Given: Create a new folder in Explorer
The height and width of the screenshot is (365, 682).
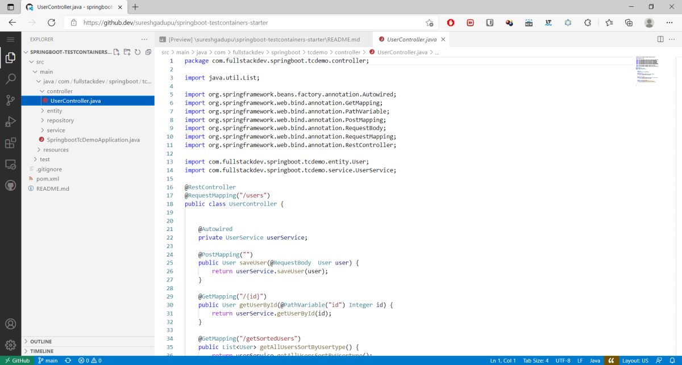Looking at the screenshot, I should 127,52.
